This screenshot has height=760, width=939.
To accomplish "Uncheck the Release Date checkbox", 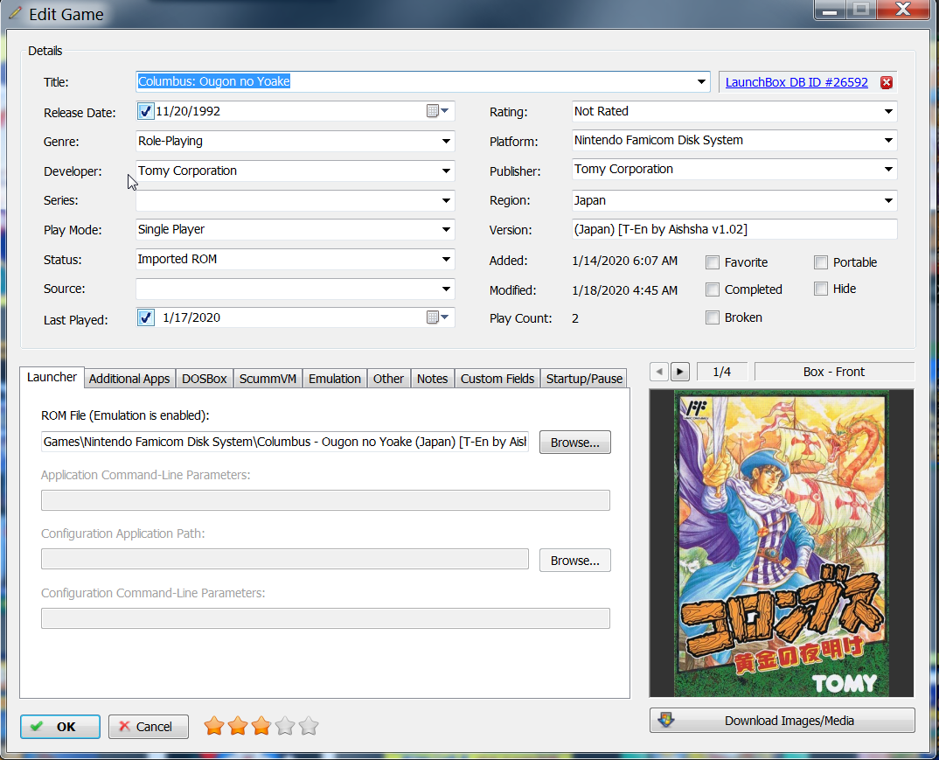I will click(x=146, y=111).
